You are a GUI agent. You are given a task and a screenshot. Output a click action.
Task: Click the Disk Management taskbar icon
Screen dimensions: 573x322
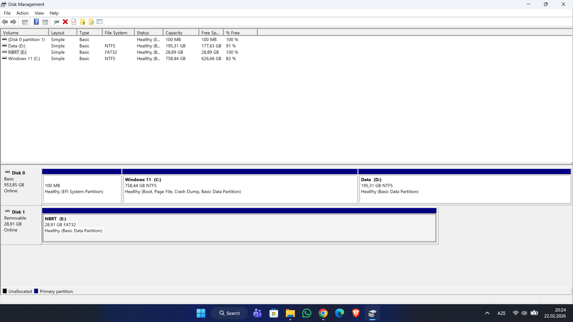coord(372,313)
